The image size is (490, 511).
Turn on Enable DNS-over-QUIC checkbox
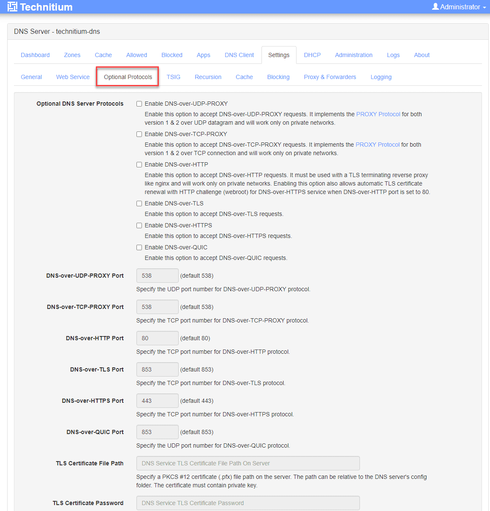(x=139, y=248)
